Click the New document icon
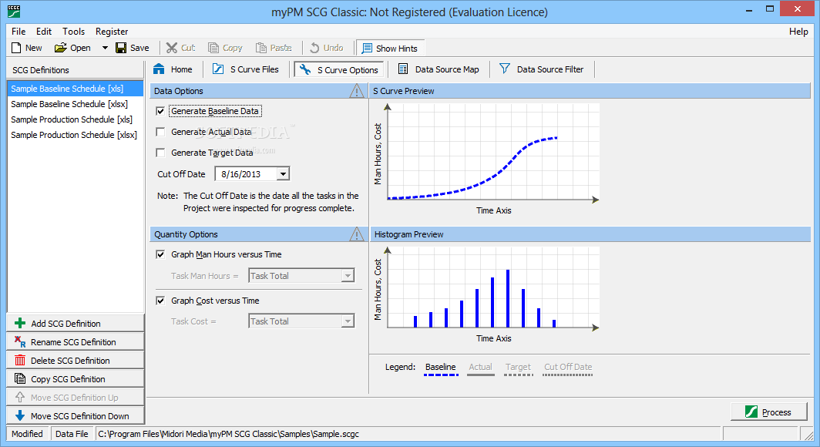Screen dimensions: 820x447 pyautogui.click(x=16, y=48)
